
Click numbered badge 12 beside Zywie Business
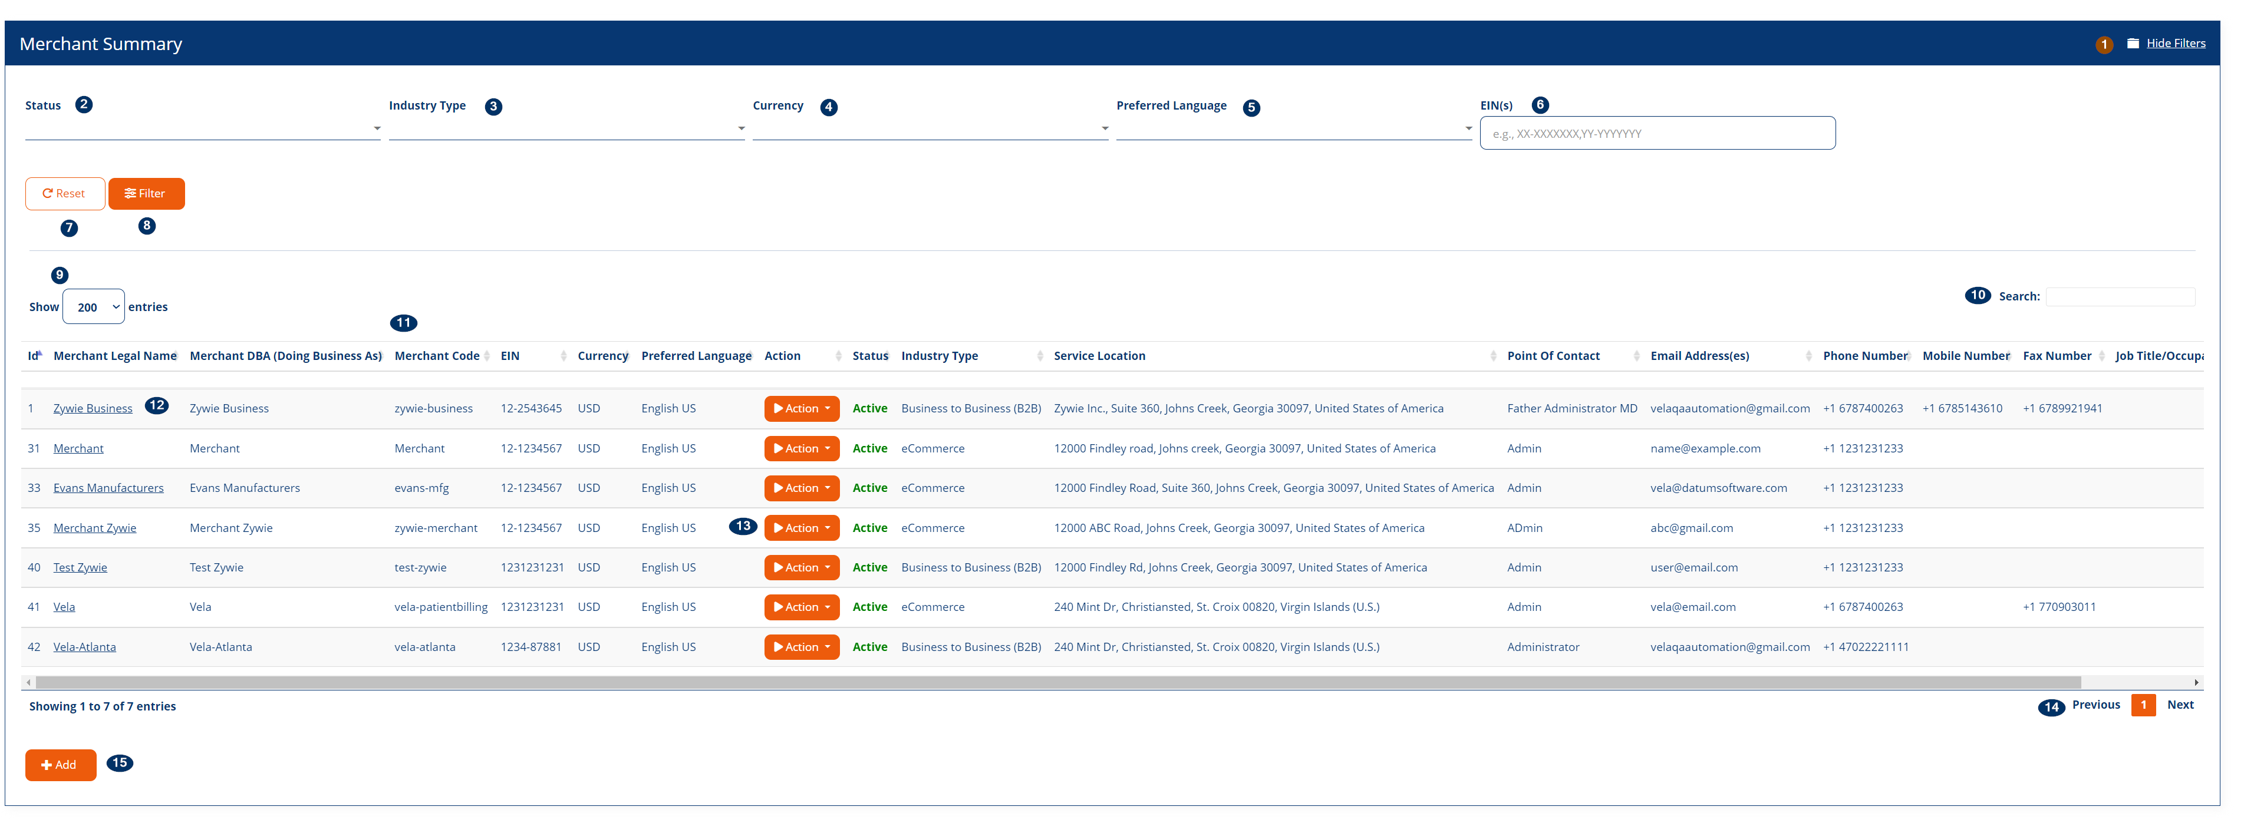(157, 406)
